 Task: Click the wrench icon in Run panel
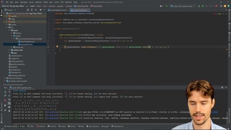(x=5, y=95)
